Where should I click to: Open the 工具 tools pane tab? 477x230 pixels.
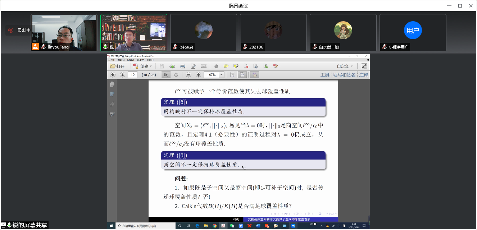[325, 75]
